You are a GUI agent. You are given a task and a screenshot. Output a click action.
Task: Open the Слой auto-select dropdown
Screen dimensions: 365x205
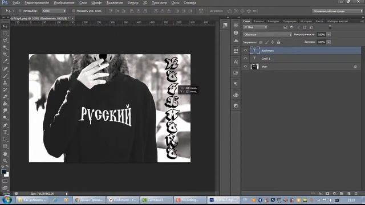click(54, 11)
